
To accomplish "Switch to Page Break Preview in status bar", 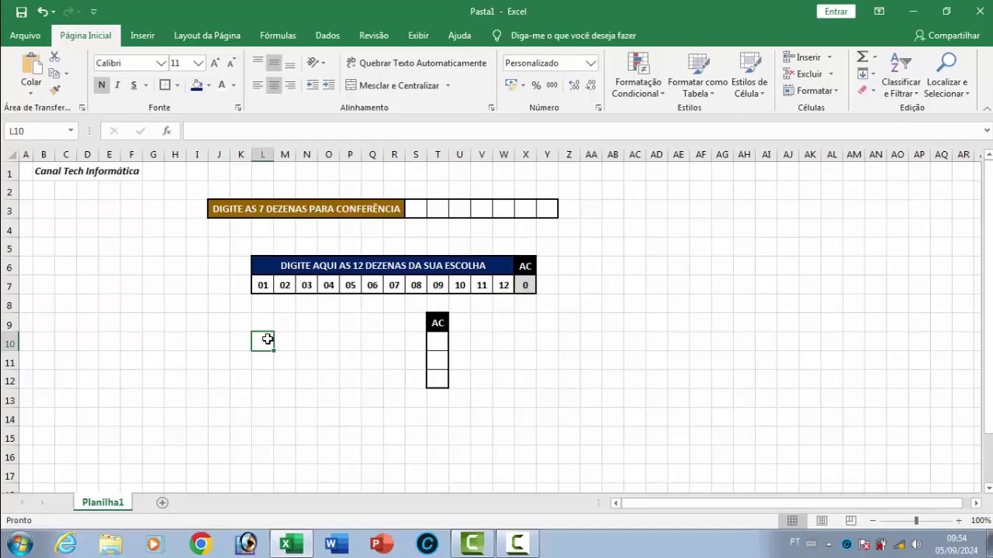I will pyautogui.click(x=851, y=521).
